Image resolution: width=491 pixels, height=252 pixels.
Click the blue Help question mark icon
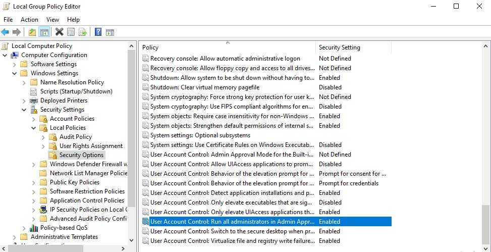98,32
